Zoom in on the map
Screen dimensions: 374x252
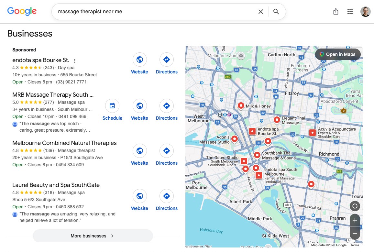355,220
